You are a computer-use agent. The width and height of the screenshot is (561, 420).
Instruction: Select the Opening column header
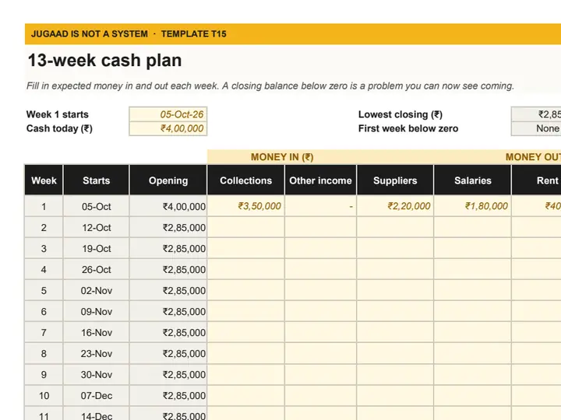(x=168, y=180)
